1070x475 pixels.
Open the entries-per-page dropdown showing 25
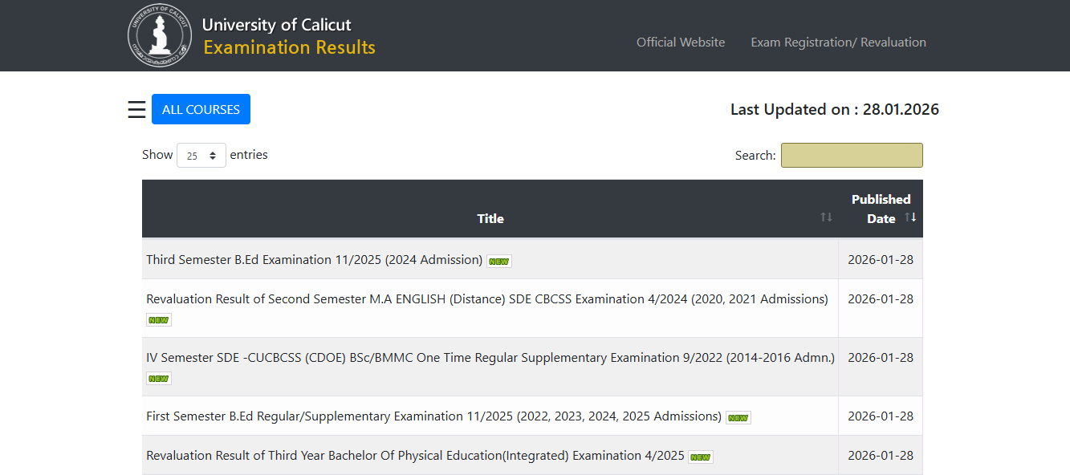[x=201, y=154]
